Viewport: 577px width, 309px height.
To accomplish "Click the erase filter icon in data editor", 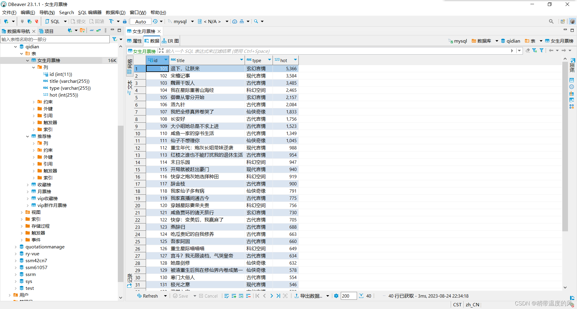I will 528,50.
